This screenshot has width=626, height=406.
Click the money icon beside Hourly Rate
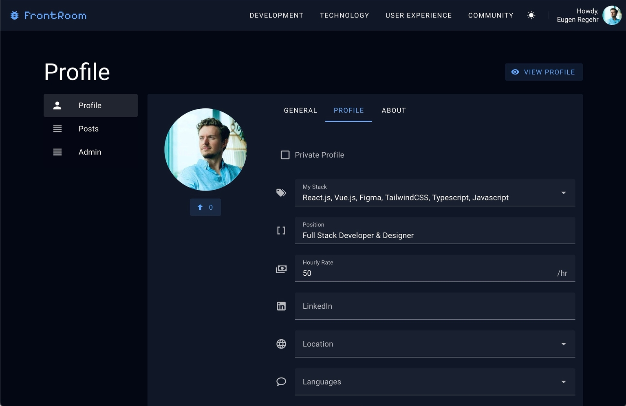[281, 269]
